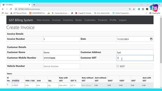Click the Customer Name field
Screen dimensions: 162x91
[62, 52]
